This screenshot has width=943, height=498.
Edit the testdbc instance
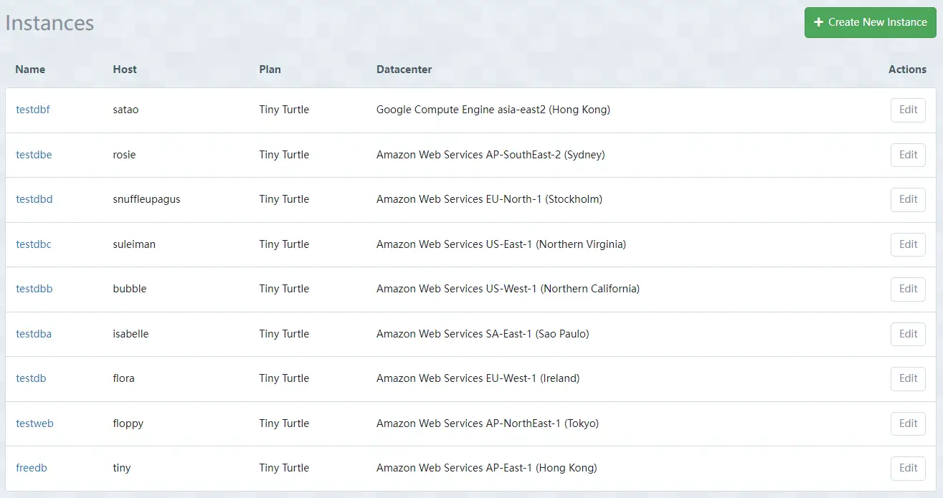point(908,244)
